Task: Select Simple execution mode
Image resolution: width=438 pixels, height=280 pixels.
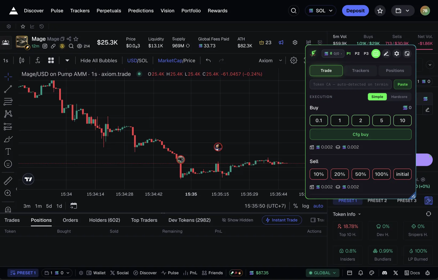Action: pos(377,97)
